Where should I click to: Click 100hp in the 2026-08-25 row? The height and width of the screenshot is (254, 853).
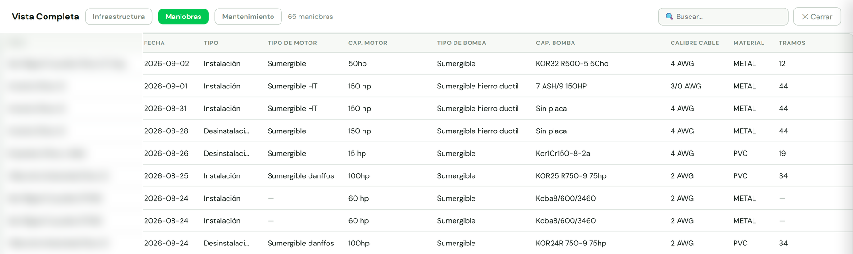coord(359,176)
